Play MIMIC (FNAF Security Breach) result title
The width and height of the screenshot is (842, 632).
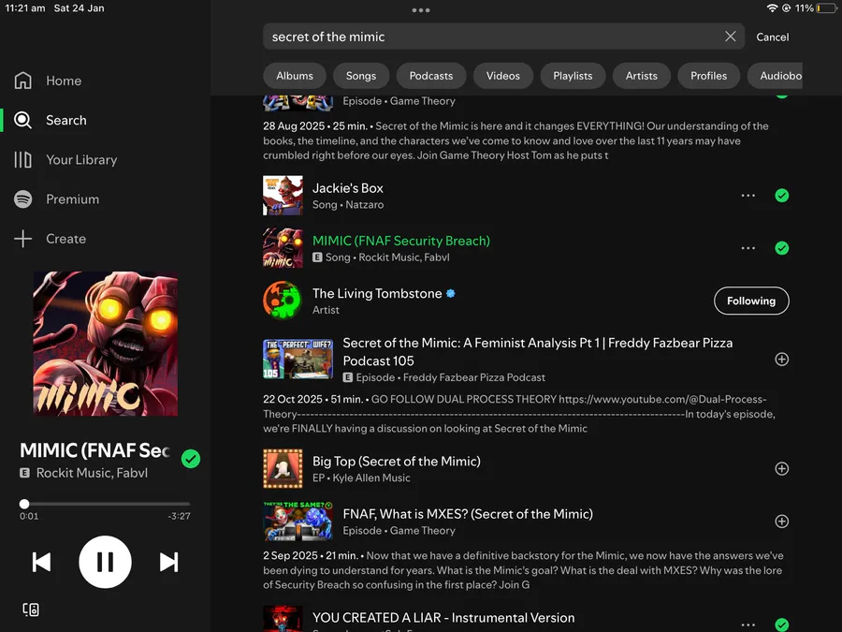(401, 241)
